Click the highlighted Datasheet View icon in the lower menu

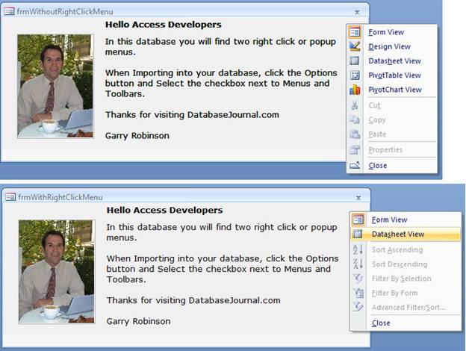(358, 234)
